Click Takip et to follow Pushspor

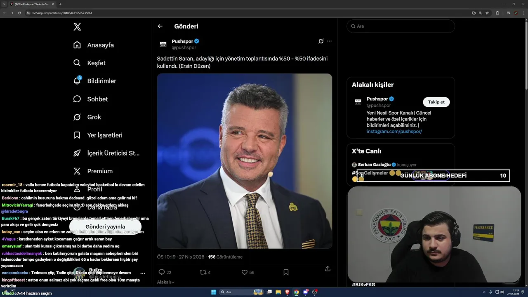436,102
